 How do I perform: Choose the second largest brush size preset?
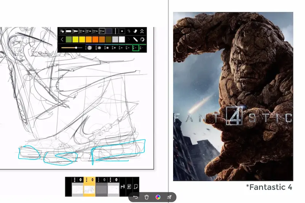point(99,48)
